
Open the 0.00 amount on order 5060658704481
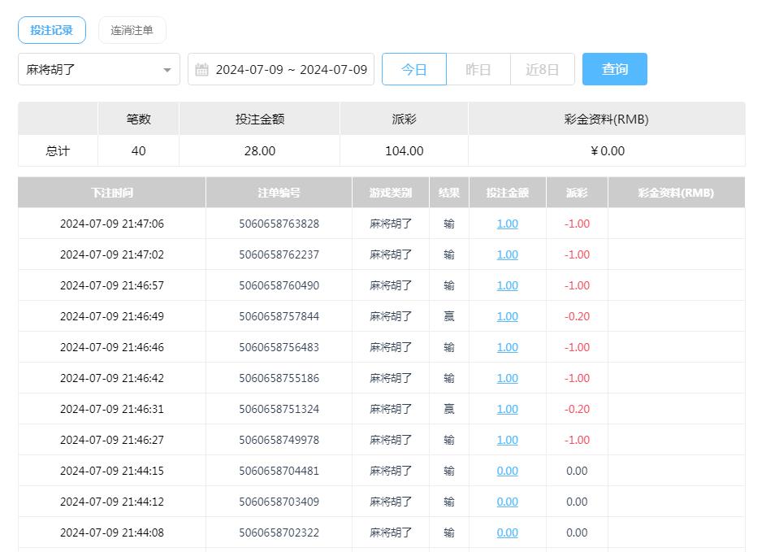tap(506, 471)
